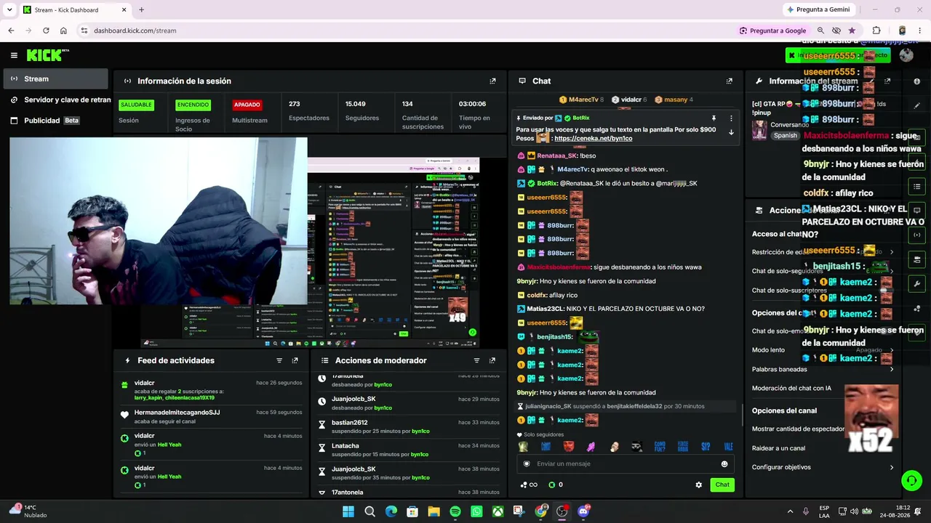Click HermanadelmitecagandoSJJ in the activity feed
Image resolution: width=931 pixels, height=523 pixels.
click(177, 413)
